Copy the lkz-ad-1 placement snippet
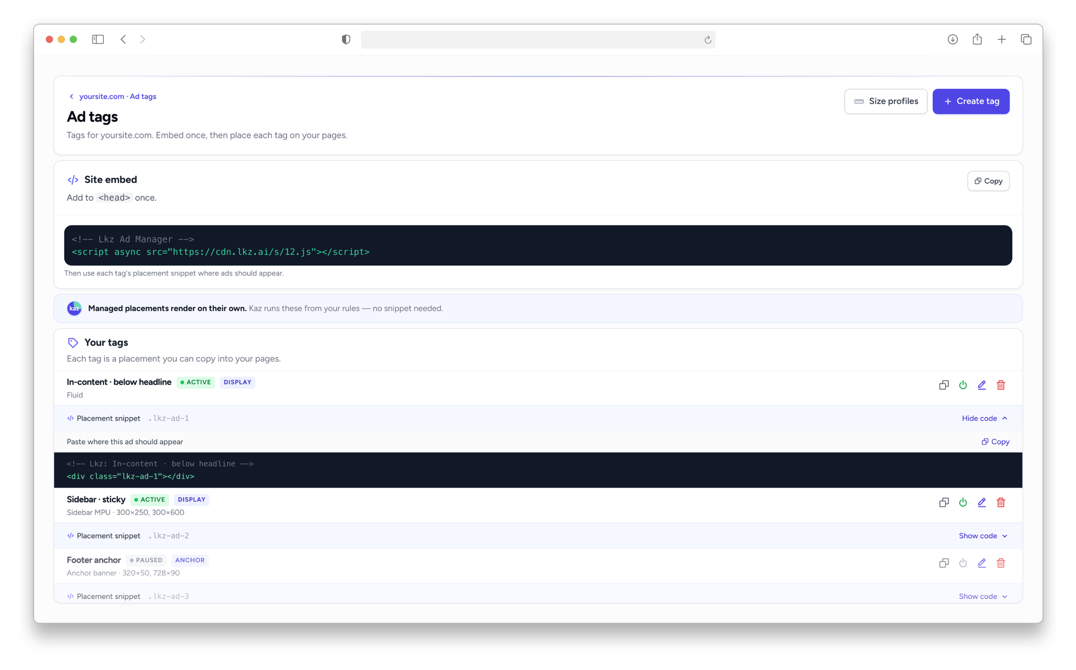This screenshot has width=1076, height=670. 995,442
